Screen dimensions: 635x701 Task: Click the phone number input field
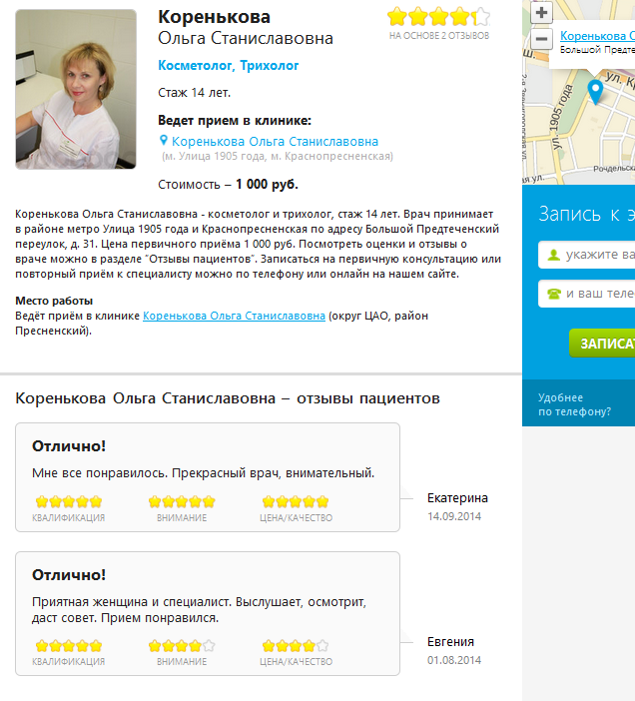[587, 294]
